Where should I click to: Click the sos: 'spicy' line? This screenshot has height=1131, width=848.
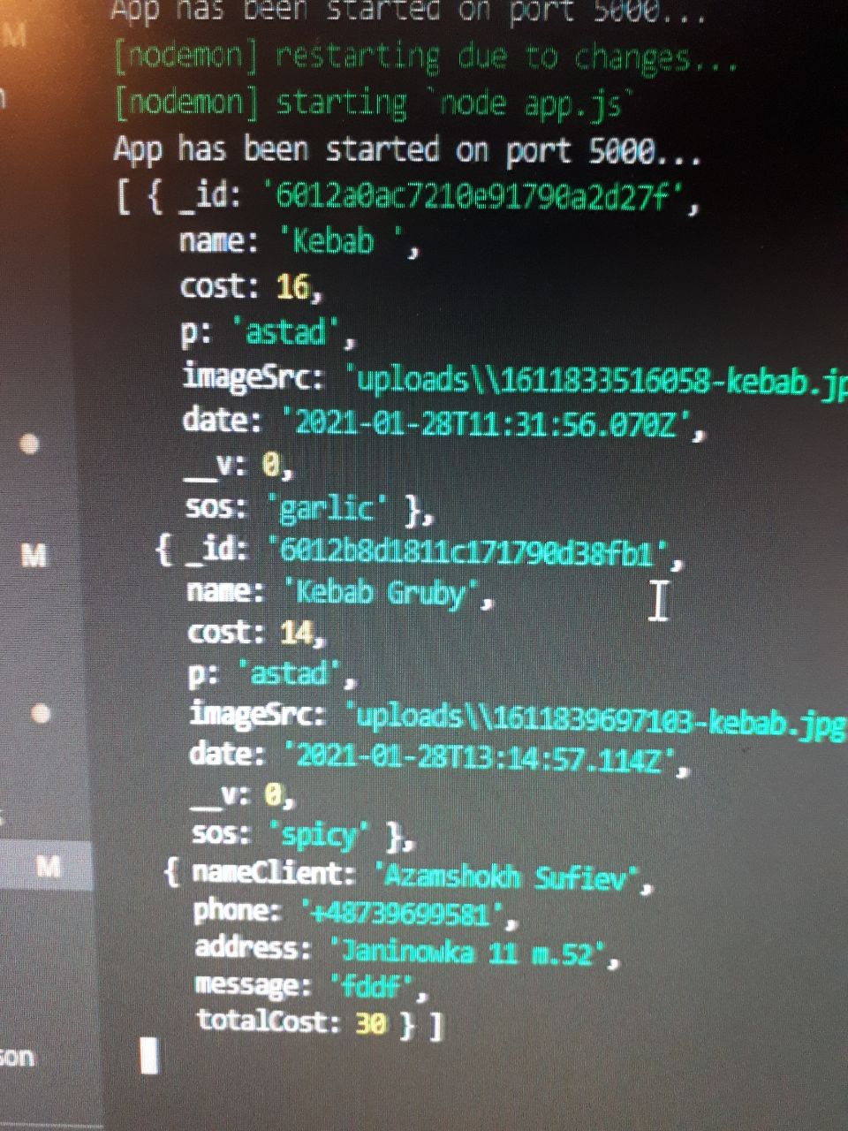(x=303, y=834)
